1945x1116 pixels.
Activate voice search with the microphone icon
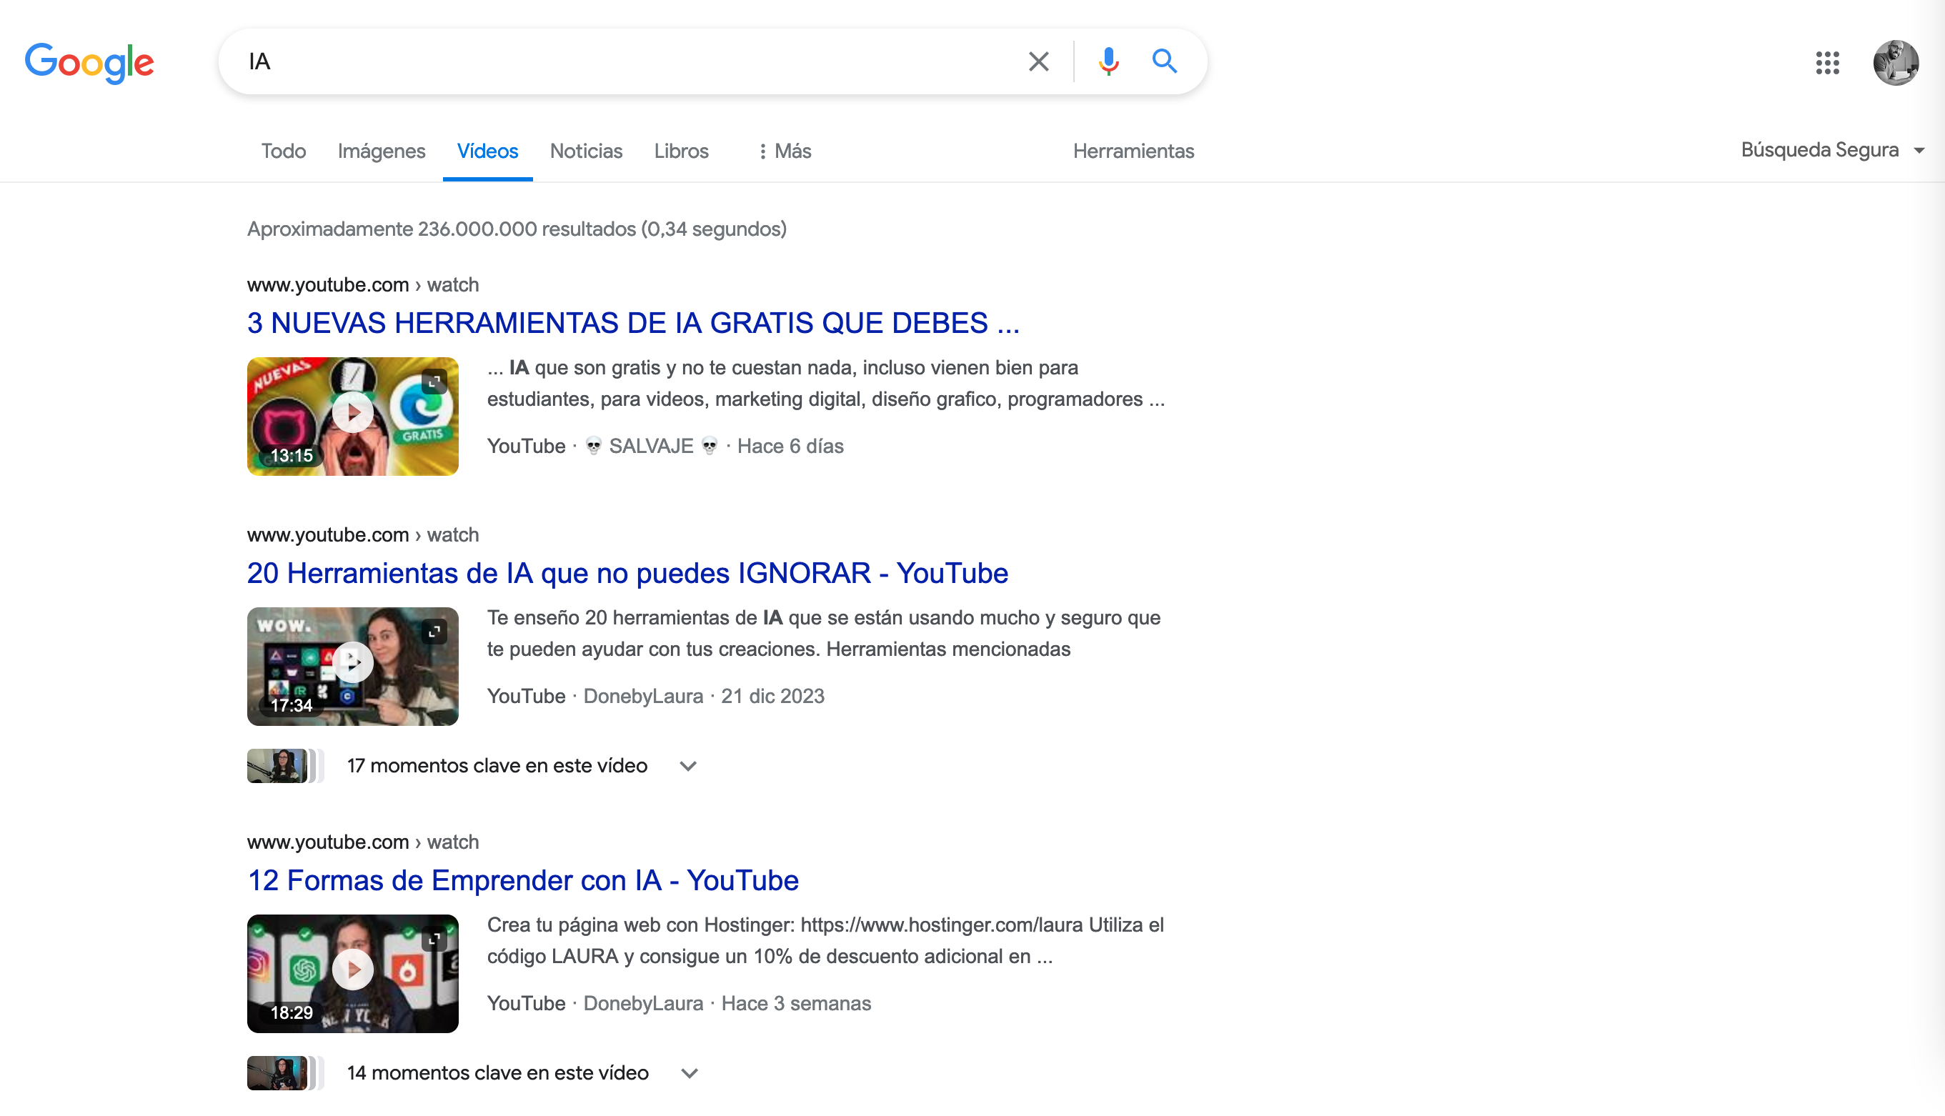tap(1108, 61)
